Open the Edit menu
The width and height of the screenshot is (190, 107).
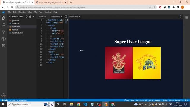point(15,12)
